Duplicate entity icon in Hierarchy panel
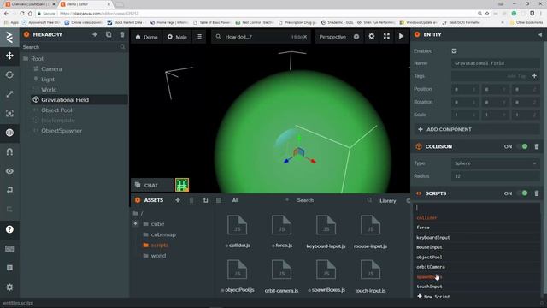 pyautogui.click(x=109, y=34)
